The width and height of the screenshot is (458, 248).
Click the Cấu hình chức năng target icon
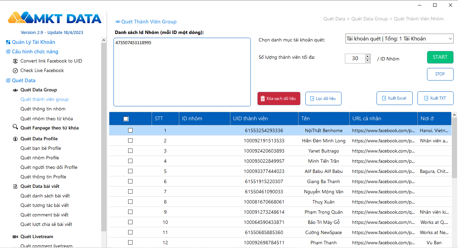click(x=8, y=52)
